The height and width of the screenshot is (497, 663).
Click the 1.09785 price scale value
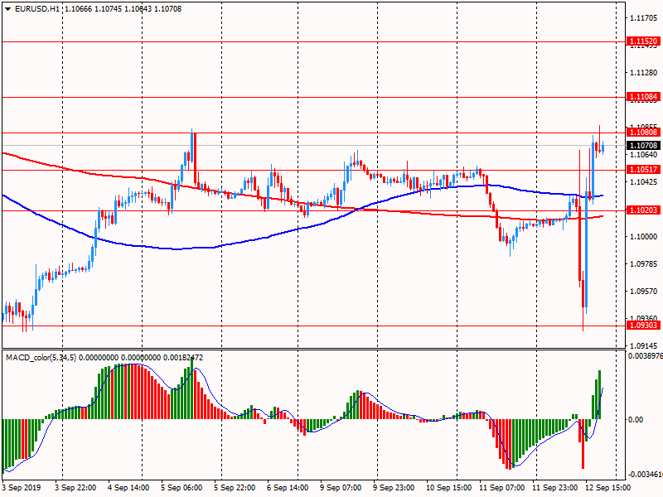pos(644,264)
